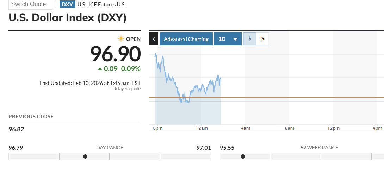Open Advanced Charting
384x172 pixels.
tap(186, 39)
